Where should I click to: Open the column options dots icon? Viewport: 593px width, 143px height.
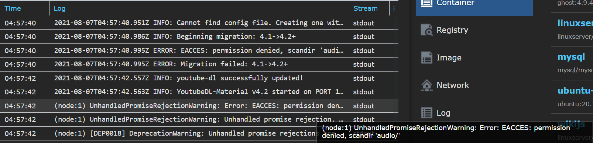[394, 8]
